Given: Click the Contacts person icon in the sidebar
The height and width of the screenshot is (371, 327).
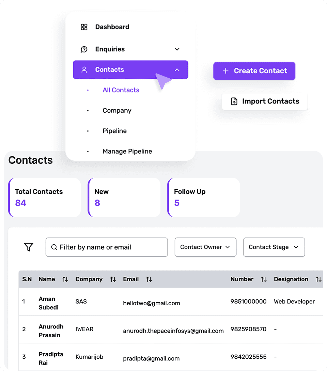Looking at the screenshot, I should click(x=84, y=69).
